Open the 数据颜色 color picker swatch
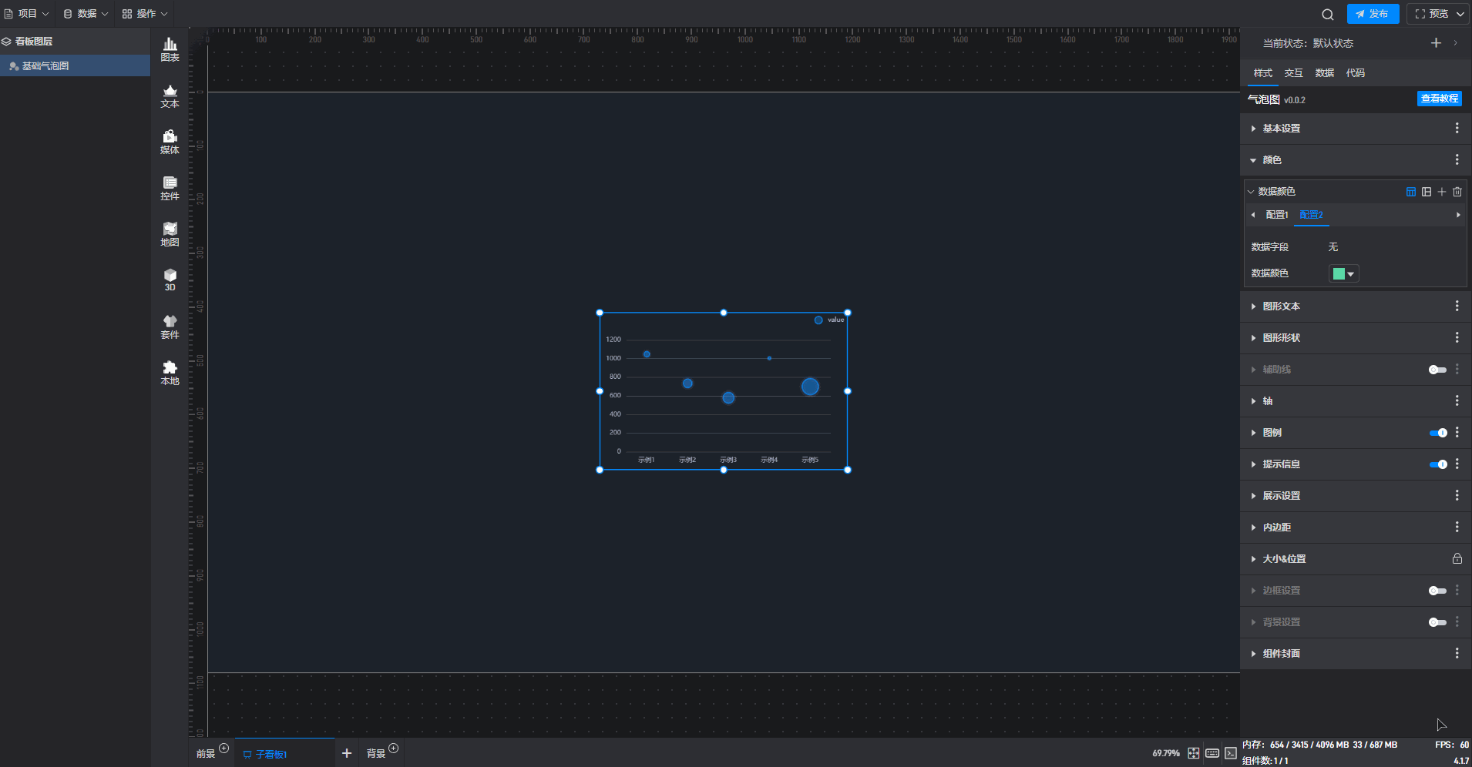Image resolution: width=1472 pixels, height=767 pixels. 1343,273
